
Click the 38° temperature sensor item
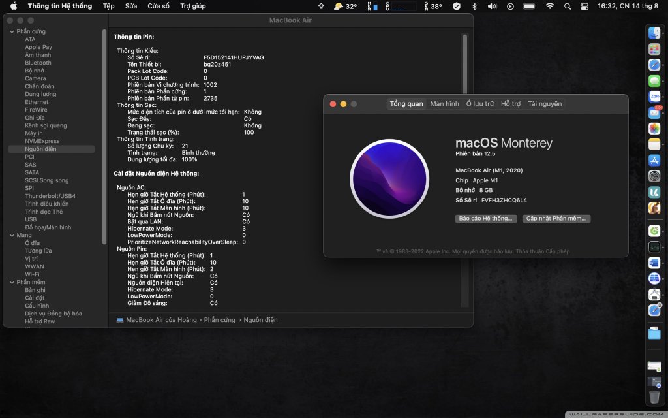tap(433, 6)
